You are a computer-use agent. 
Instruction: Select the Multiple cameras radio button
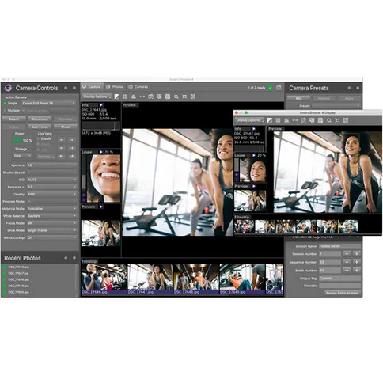[x=5, y=111]
